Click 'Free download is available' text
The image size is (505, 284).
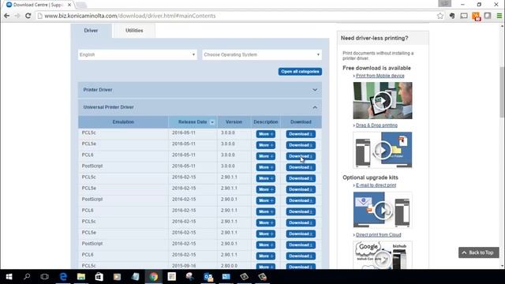(376, 68)
